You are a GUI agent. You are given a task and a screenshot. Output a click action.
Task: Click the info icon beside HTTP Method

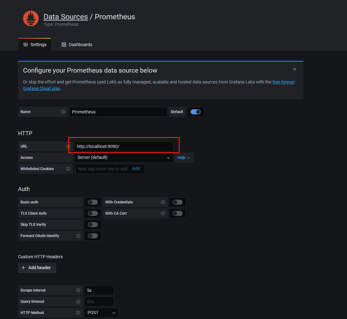click(x=78, y=313)
